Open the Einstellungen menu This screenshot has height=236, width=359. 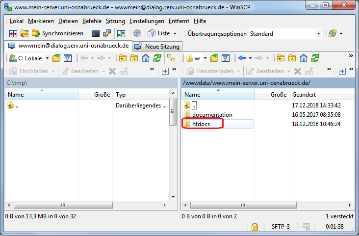pyautogui.click(x=147, y=21)
